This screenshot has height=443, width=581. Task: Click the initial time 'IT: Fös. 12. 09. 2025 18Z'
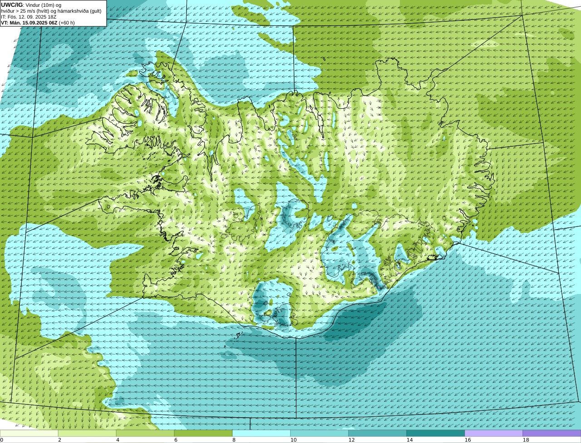tap(29, 17)
